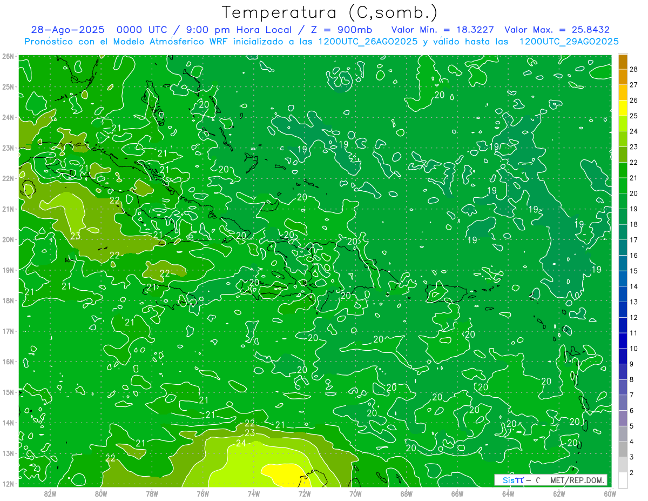Pick the white swatch at colorbar bottom
Viewport: 648px width, 501px height.
point(623,480)
